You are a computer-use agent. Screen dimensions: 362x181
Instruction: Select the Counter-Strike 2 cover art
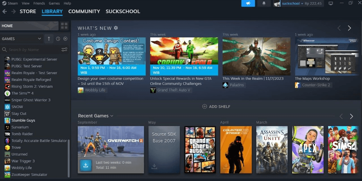(236, 149)
